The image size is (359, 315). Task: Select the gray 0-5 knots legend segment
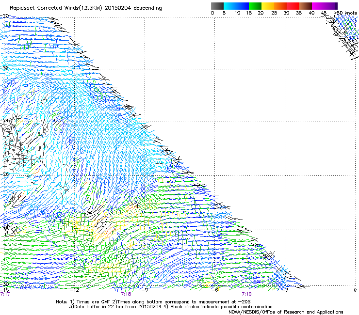(x=217, y=6)
